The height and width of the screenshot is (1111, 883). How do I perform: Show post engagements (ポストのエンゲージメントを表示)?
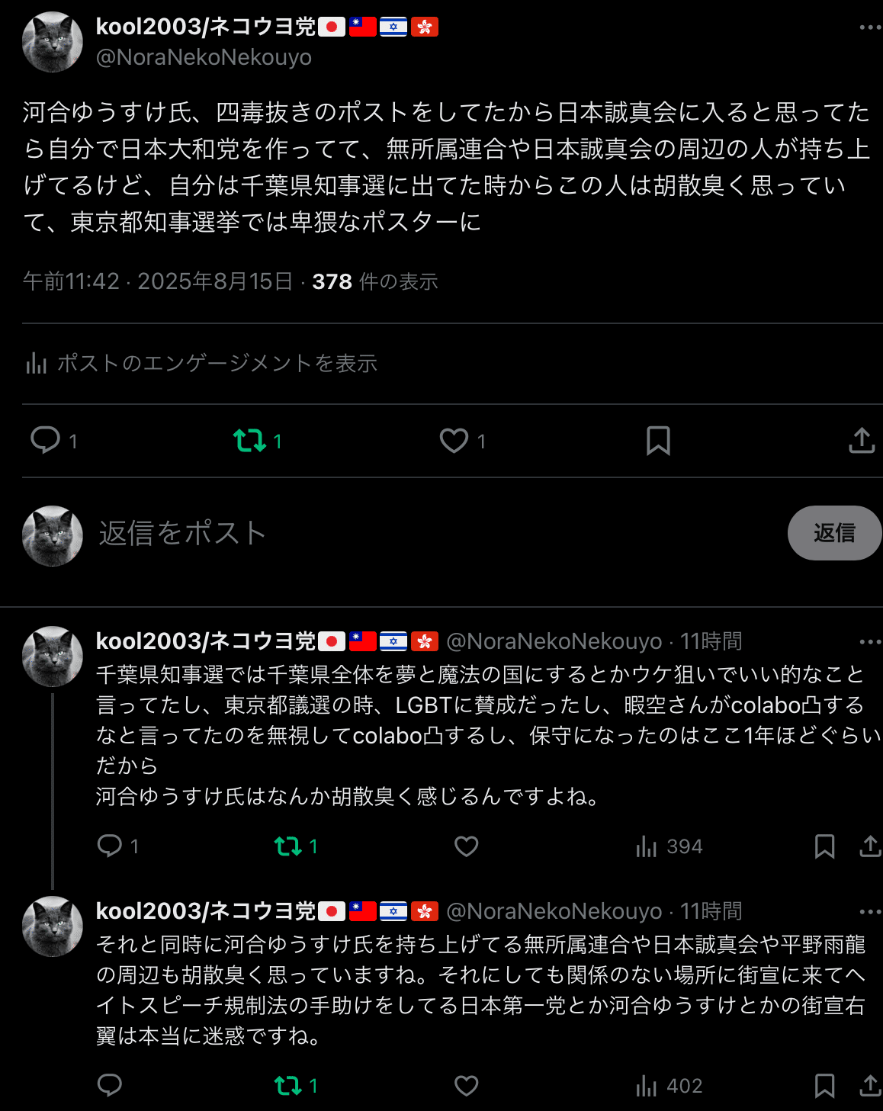[x=202, y=364]
